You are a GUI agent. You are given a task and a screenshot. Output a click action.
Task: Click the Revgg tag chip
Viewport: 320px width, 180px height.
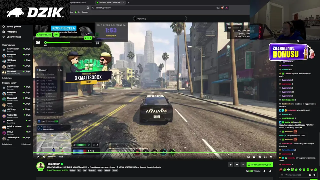(x=115, y=170)
